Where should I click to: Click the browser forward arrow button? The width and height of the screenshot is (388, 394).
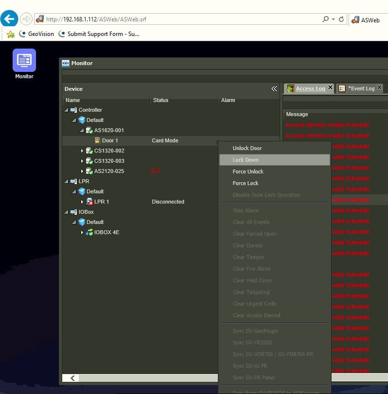click(26, 19)
